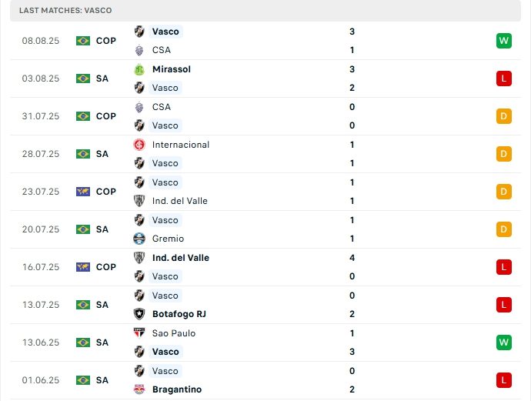This screenshot has height=401, width=531.
Task: Click green W badge for Sao Paulo match
Action: pyautogui.click(x=504, y=343)
